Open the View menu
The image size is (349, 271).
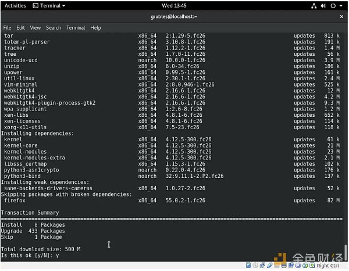[x=35, y=27]
